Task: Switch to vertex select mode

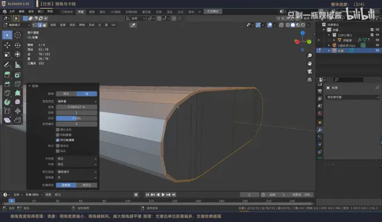Action: pyautogui.click(x=35, y=25)
